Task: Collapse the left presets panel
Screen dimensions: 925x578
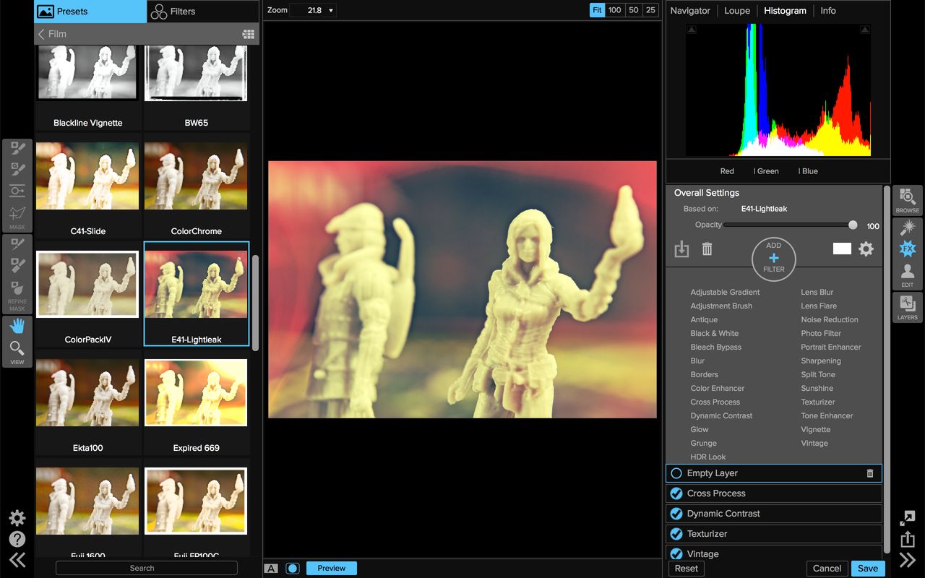Action: (x=17, y=560)
